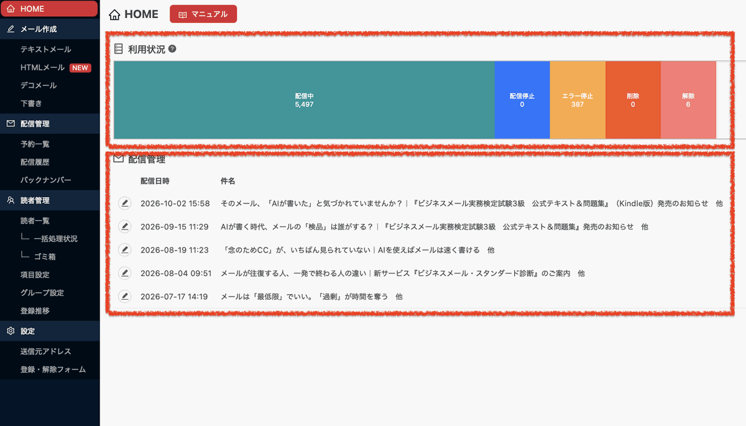
Task: Click the envelope icon beside sidebar 配信管理
Action: pos(11,124)
